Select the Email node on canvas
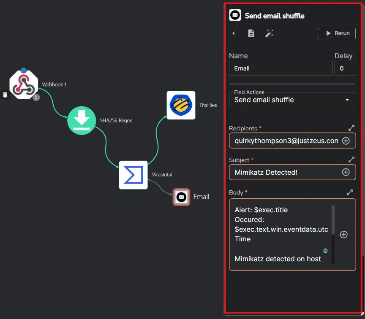365x319 pixels. [181, 197]
